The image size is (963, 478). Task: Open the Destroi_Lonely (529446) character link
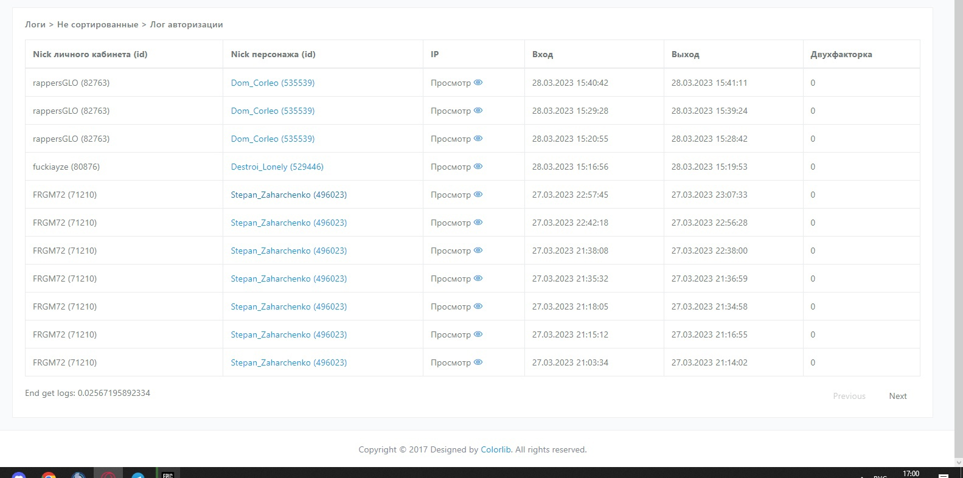pyautogui.click(x=277, y=167)
